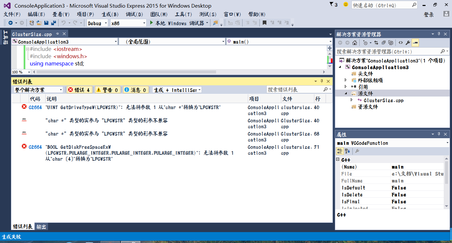
Task: Click the Toolbox 工具箱 side tab
Action: [x=5, y=37]
